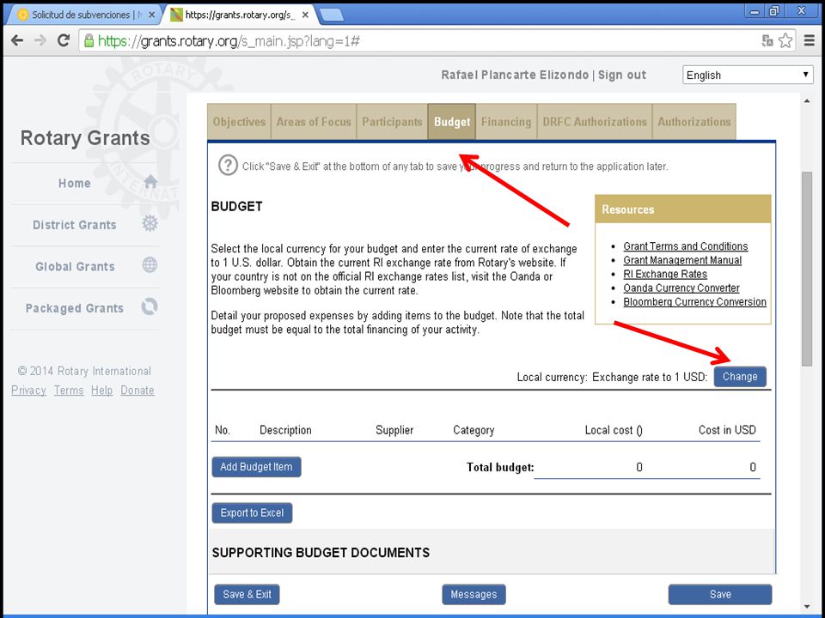Open Oanda Currency Converter link
Screen dimensions: 825x618
tap(681, 288)
